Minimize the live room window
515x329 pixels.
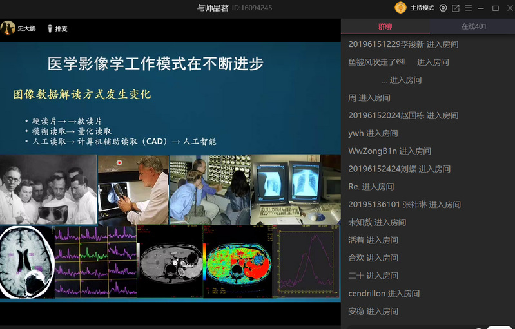[x=482, y=8]
